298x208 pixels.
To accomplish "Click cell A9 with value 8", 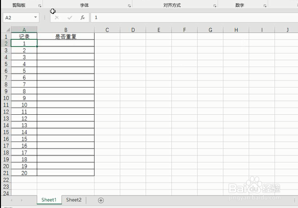I will tap(24, 91).
